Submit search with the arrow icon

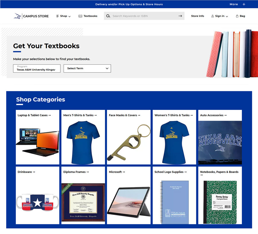click(180, 16)
